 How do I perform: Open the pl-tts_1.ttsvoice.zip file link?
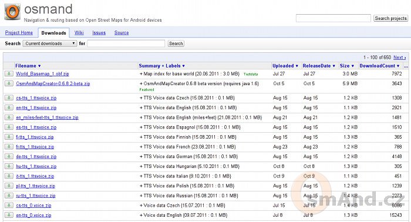click(x=35, y=186)
